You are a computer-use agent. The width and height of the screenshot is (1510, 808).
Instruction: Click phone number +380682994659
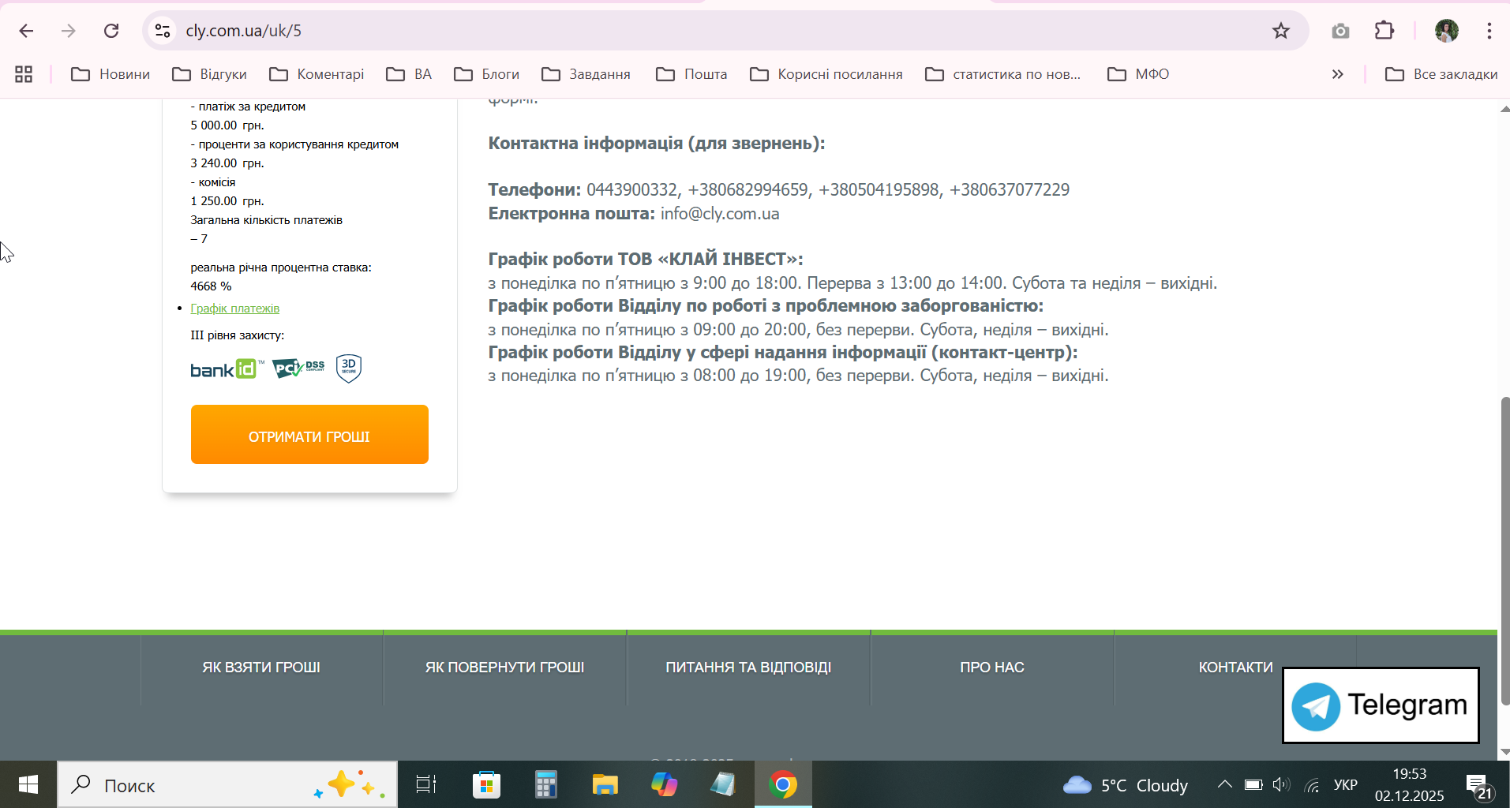[748, 190]
